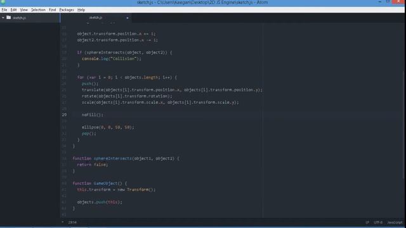Minimize the Atom window
Image resolution: width=406 pixels, height=228 pixels.
(x=379, y=2)
